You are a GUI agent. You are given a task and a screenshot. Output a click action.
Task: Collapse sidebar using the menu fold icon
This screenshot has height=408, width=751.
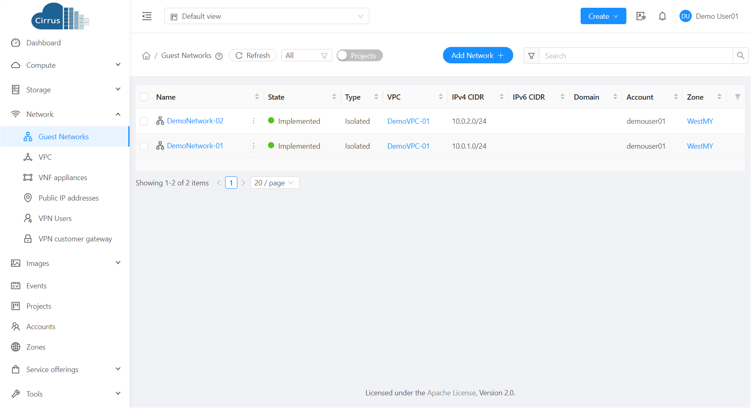click(x=147, y=16)
